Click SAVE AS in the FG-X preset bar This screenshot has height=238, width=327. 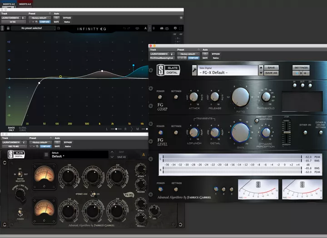[x=271, y=73]
